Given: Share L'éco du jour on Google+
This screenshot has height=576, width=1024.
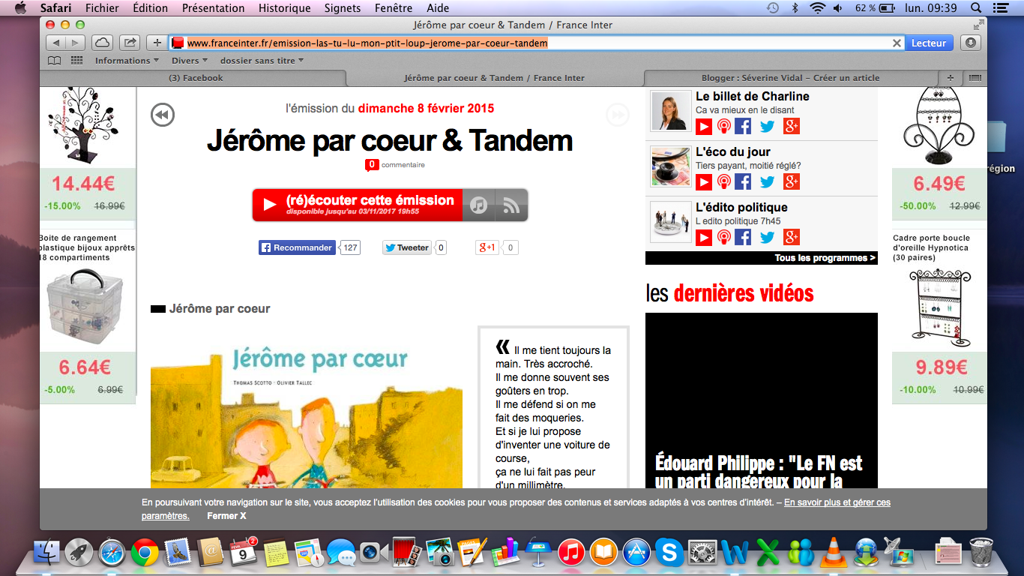Looking at the screenshot, I should 792,181.
